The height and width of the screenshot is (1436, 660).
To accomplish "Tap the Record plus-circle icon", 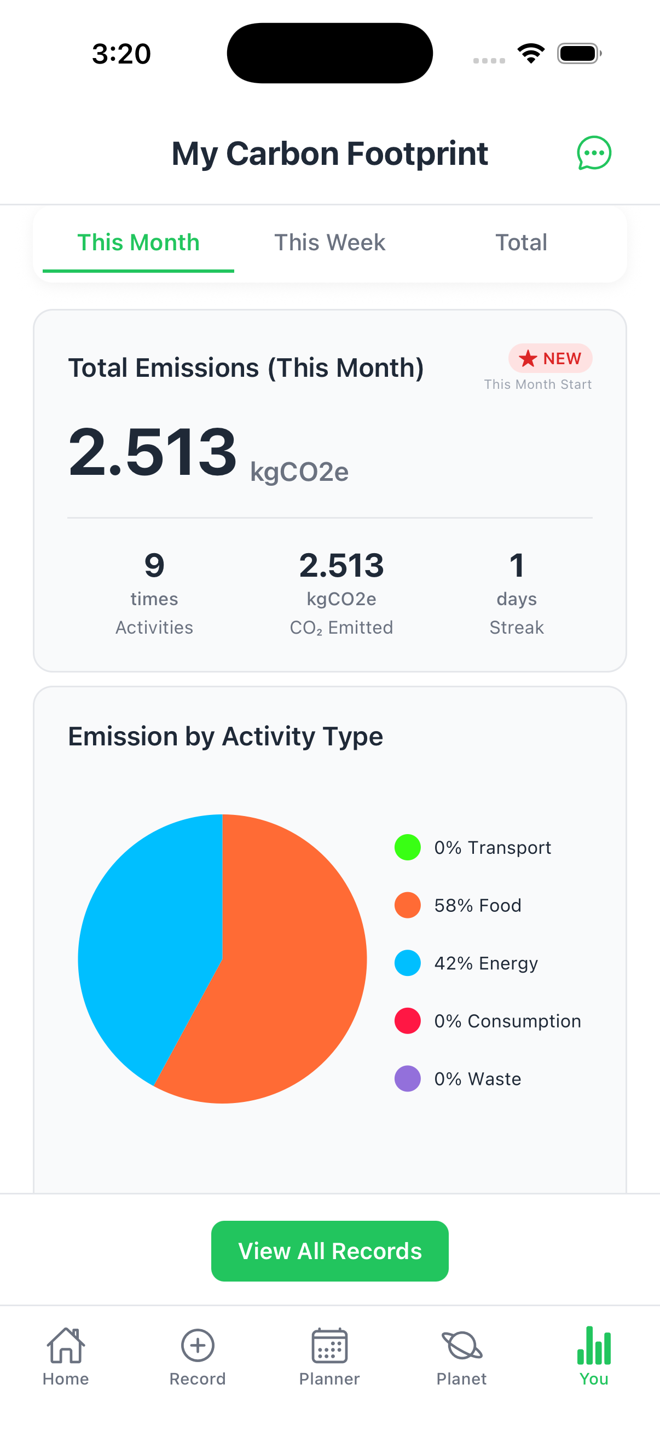I will click(198, 1346).
